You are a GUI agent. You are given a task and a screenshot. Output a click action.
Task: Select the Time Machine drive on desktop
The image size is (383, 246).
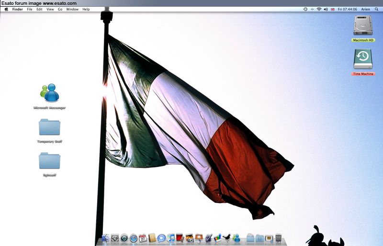(x=363, y=59)
